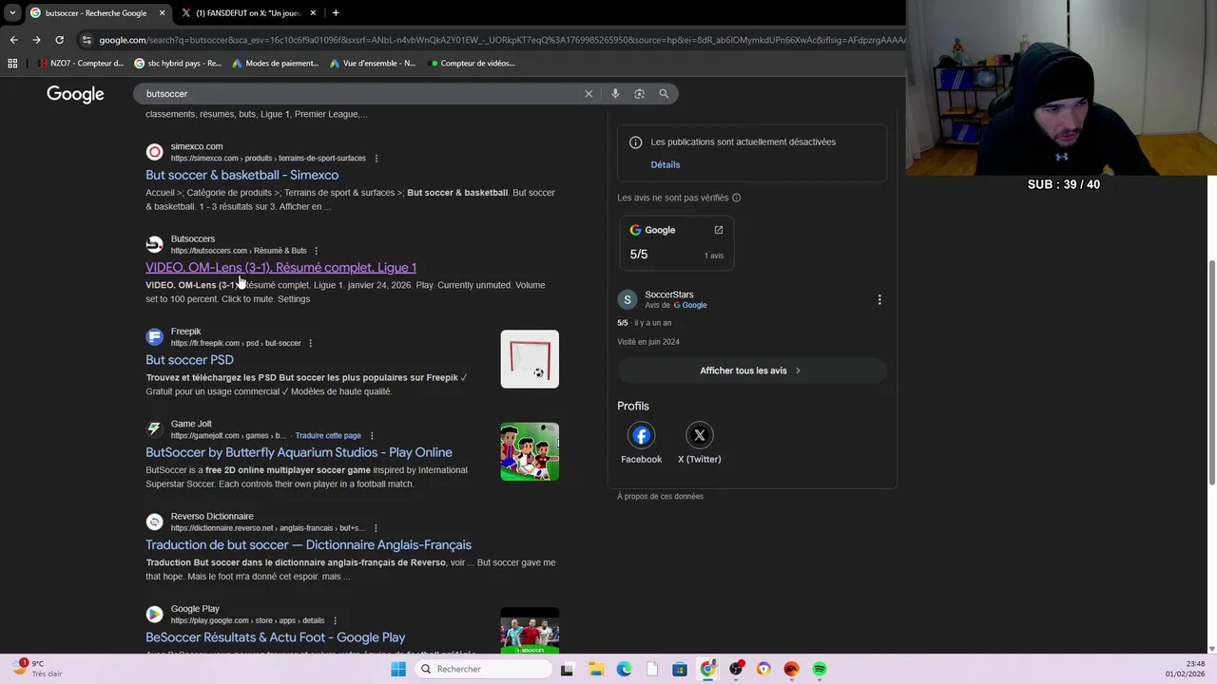Open BeSoccer Résultats & Actu Foot link
Screen dimensions: 1217x684
[x=275, y=637]
